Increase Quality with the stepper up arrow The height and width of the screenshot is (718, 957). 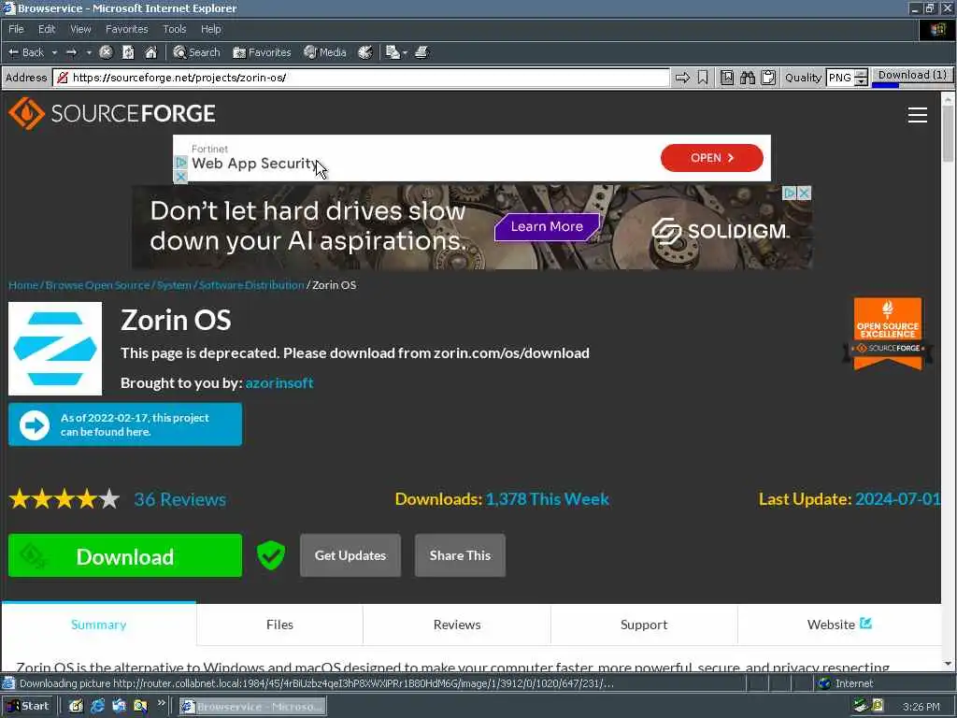(861, 73)
